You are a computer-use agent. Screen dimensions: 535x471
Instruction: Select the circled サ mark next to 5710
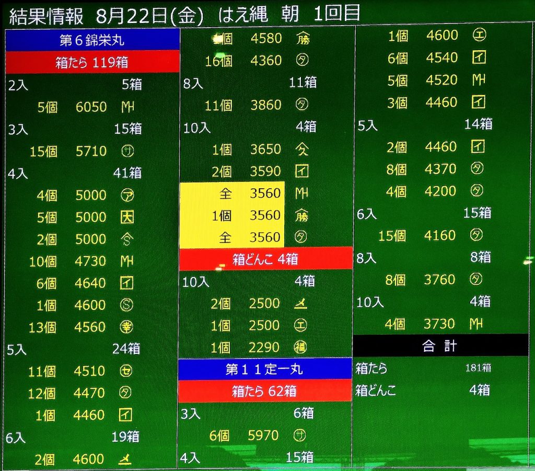(x=127, y=151)
